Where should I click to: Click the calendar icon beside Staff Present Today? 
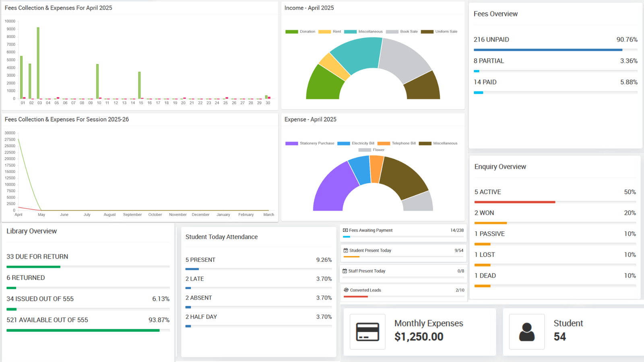coord(345,271)
